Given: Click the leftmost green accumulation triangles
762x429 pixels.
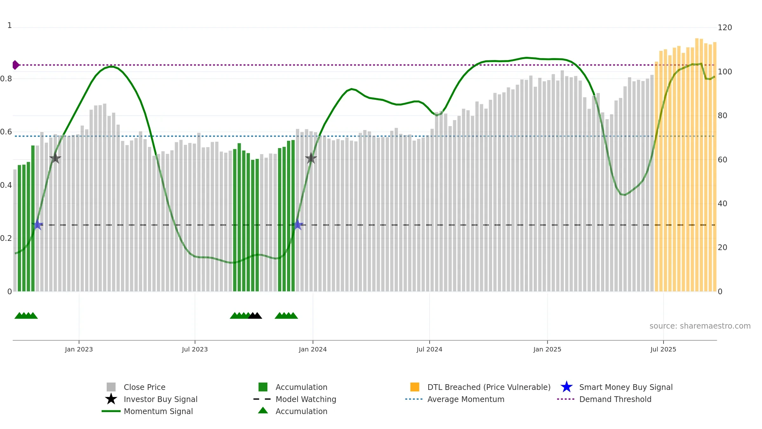Looking at the screenshot, I should coord(26,316).
